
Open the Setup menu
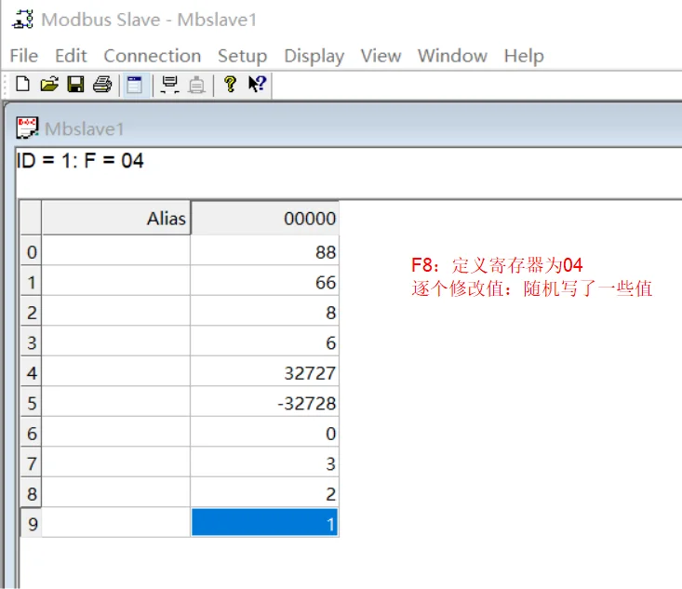(242, 56)
